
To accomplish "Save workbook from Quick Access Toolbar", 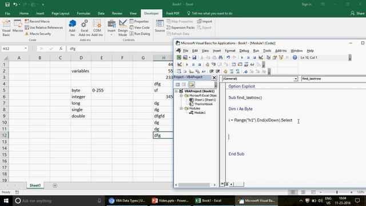I will click(7, 5).
